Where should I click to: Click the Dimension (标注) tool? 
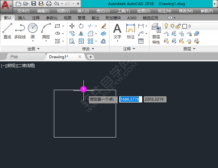131,31
